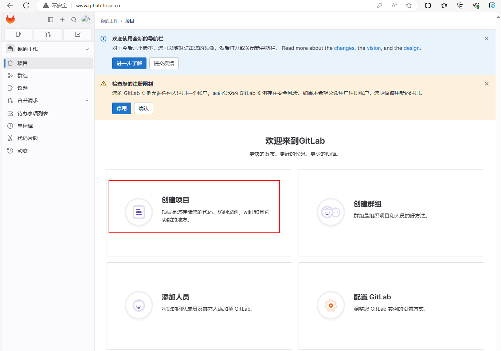Click the 确认 button
This screenshot has height=351, width=501.
click(x=144, y=108)
